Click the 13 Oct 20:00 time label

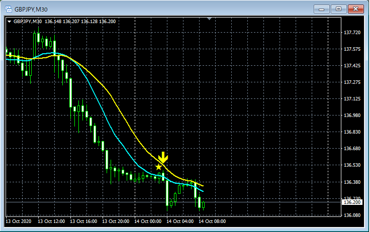point(116,221)
